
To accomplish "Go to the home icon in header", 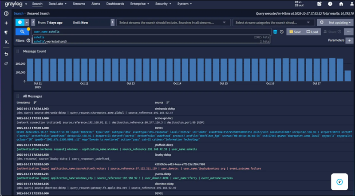I will 341,4.
